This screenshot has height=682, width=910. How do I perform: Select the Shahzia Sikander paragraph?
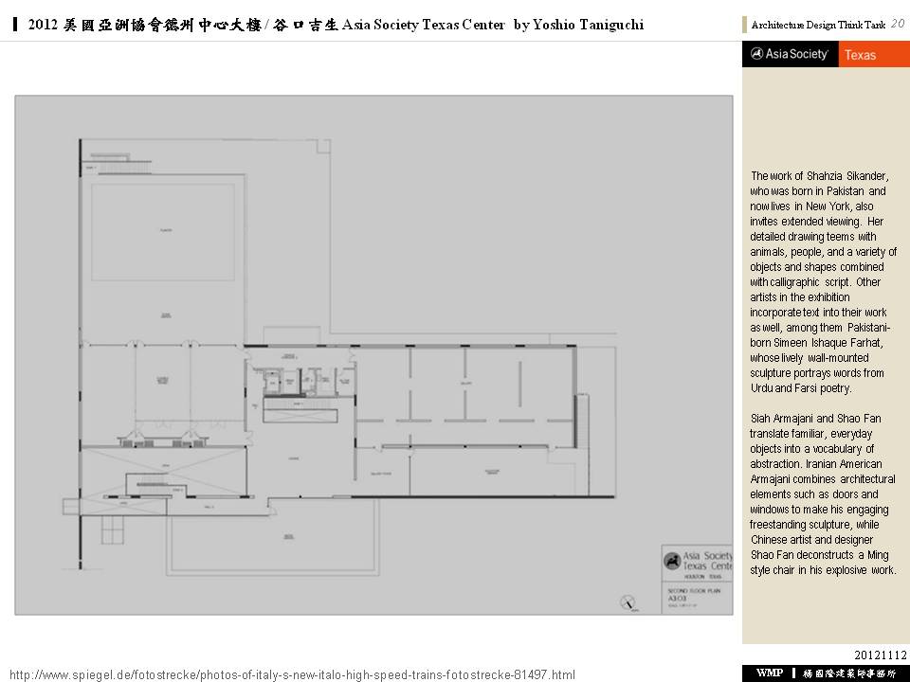pos(823,281)
